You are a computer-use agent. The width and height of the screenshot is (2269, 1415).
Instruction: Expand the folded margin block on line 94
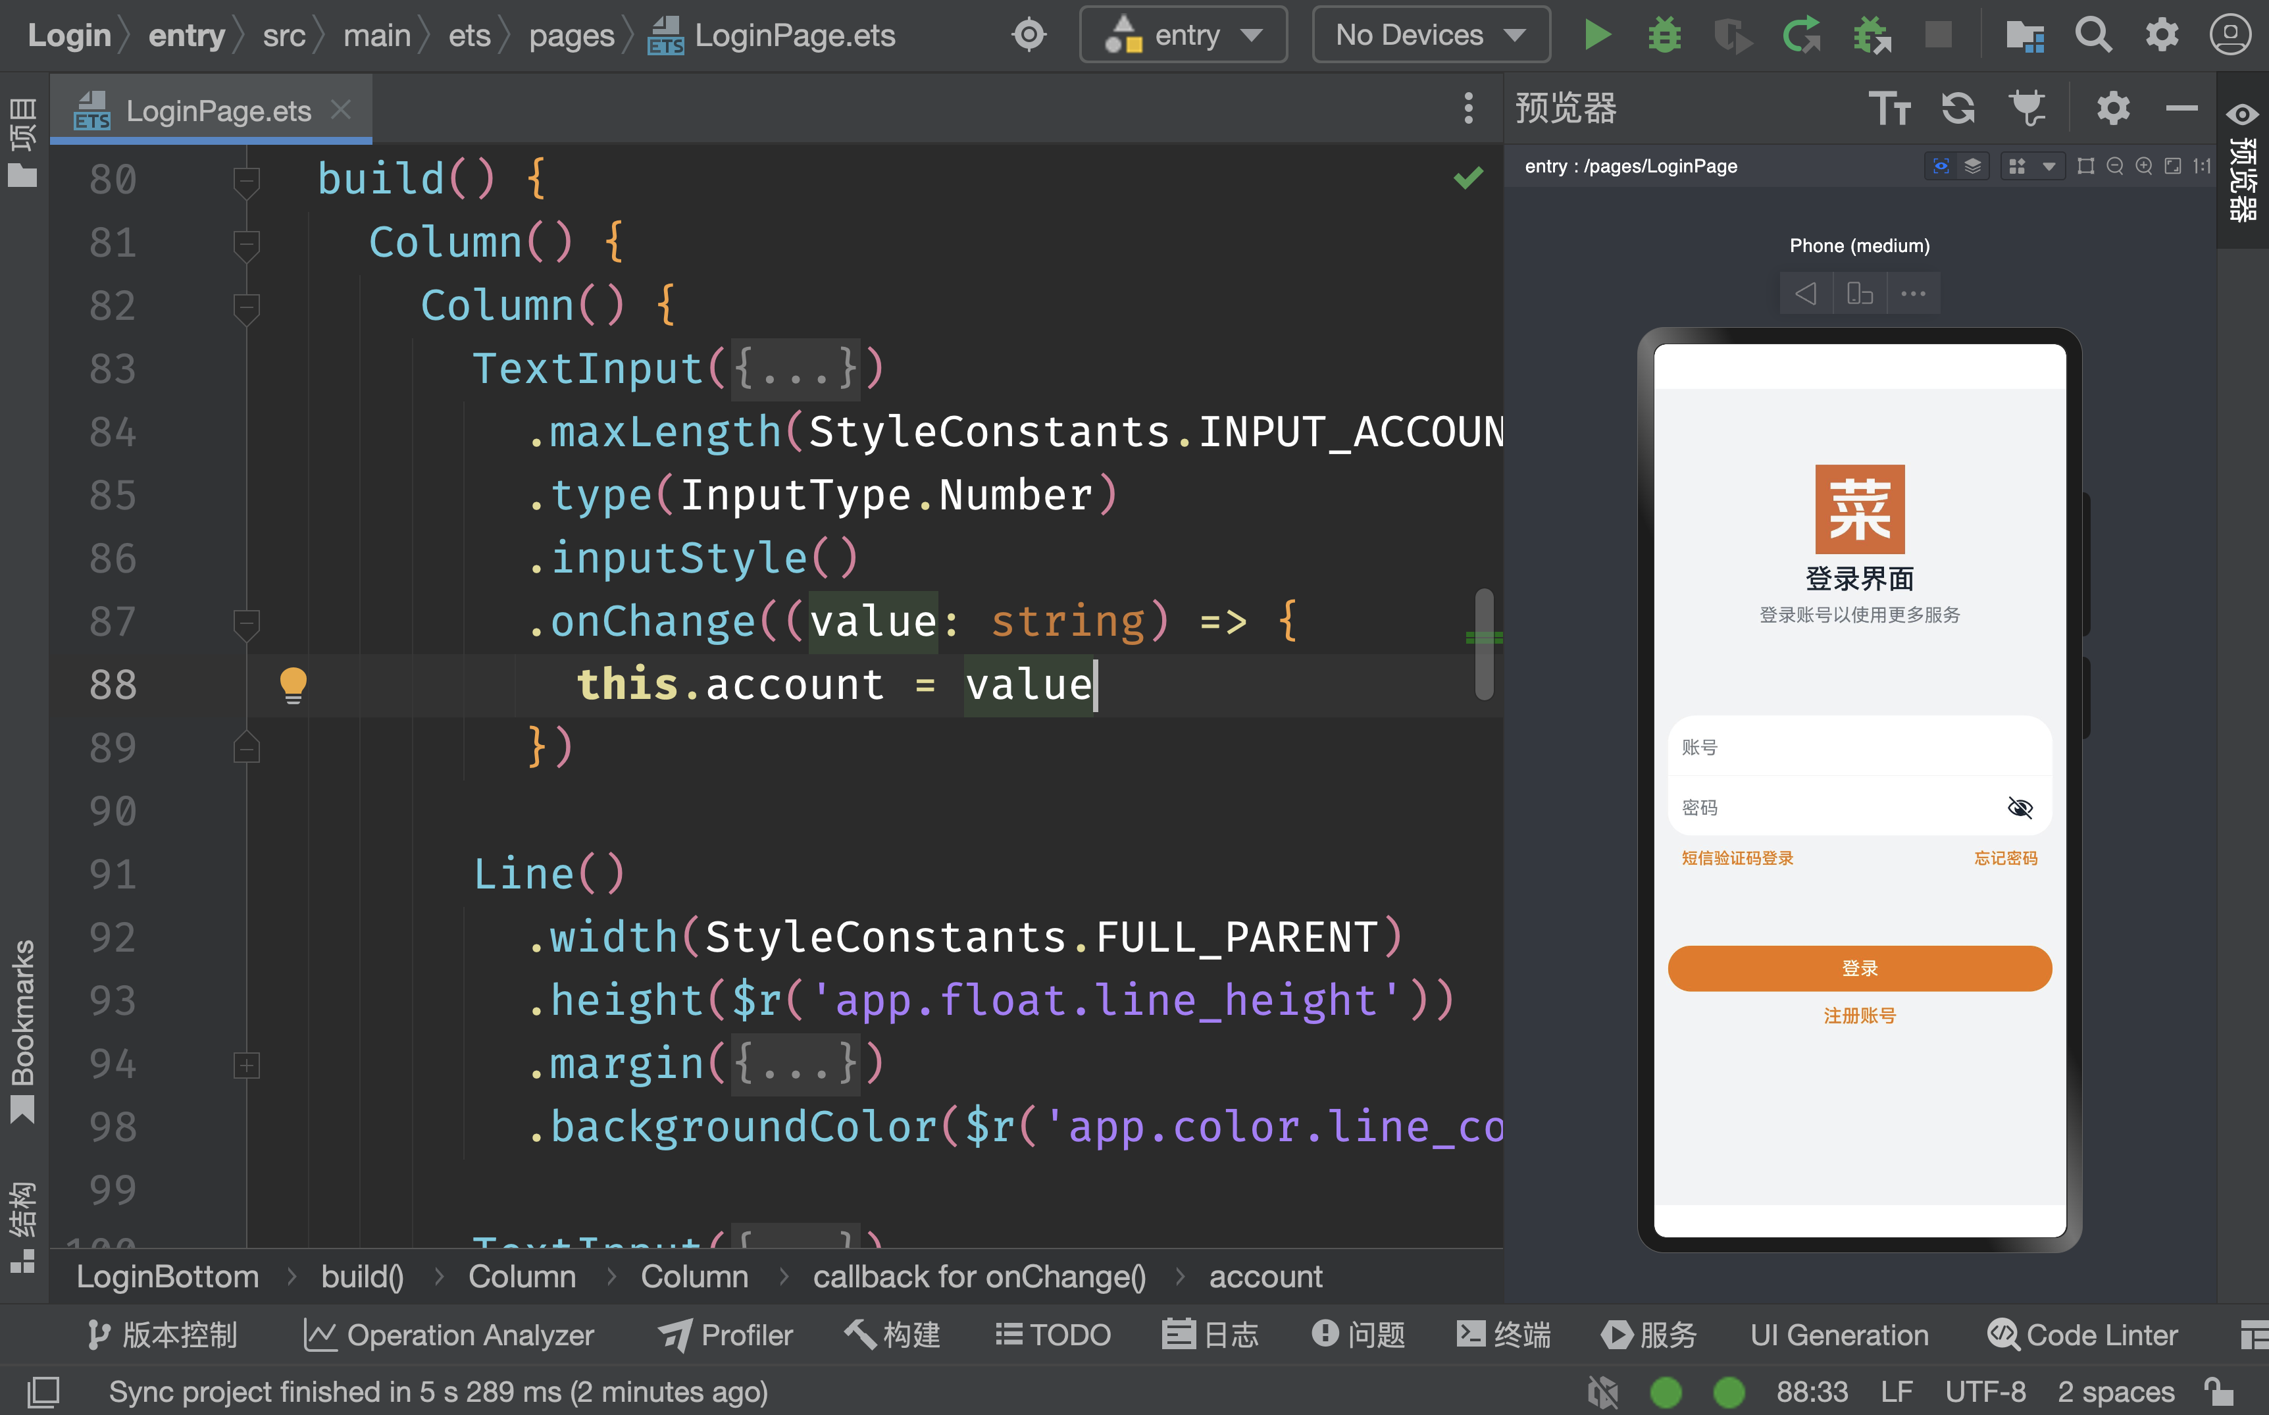tap(246, 1065)
